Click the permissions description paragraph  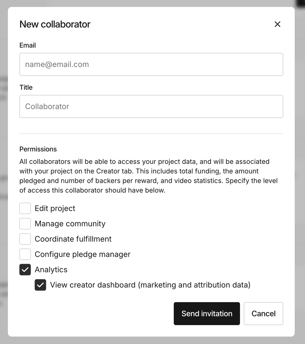[x=148, y=176]
